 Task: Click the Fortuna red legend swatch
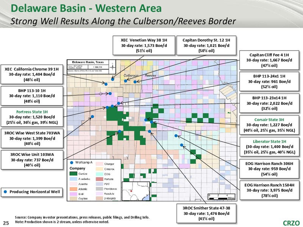99,179
